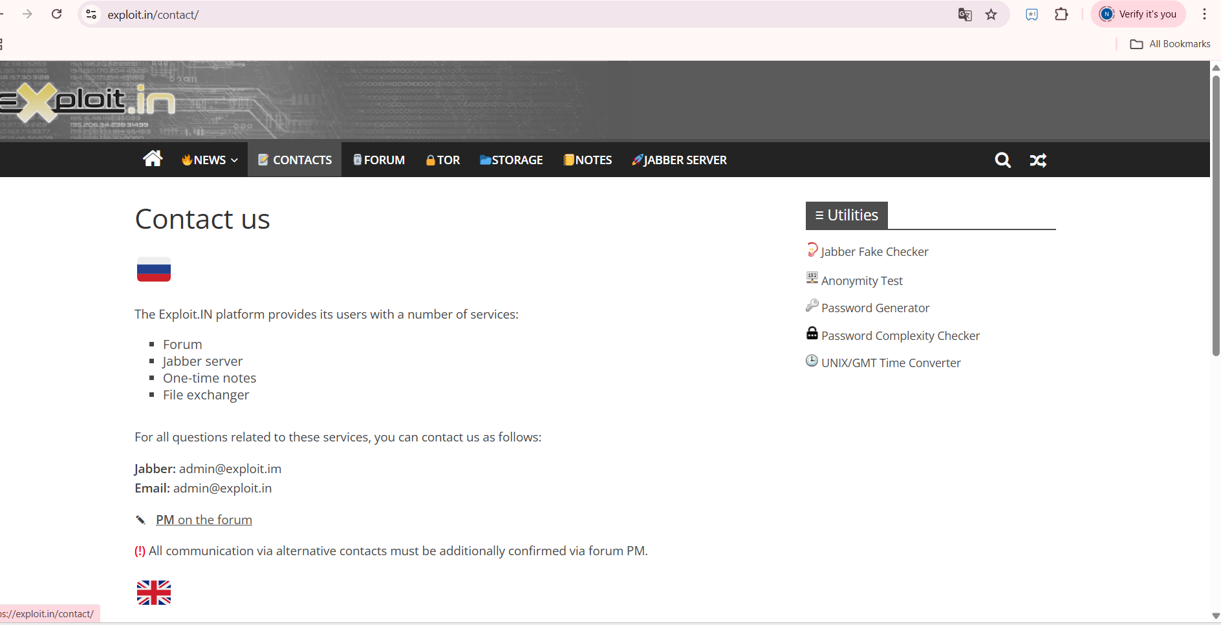1221x625 pixels.
Task: Click the Password Complexity Checker lock icon
Action: [x=812, y=333]
